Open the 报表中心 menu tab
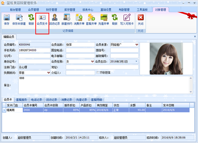Viewport: 198px width, 143px height. (x=88, y=10)
